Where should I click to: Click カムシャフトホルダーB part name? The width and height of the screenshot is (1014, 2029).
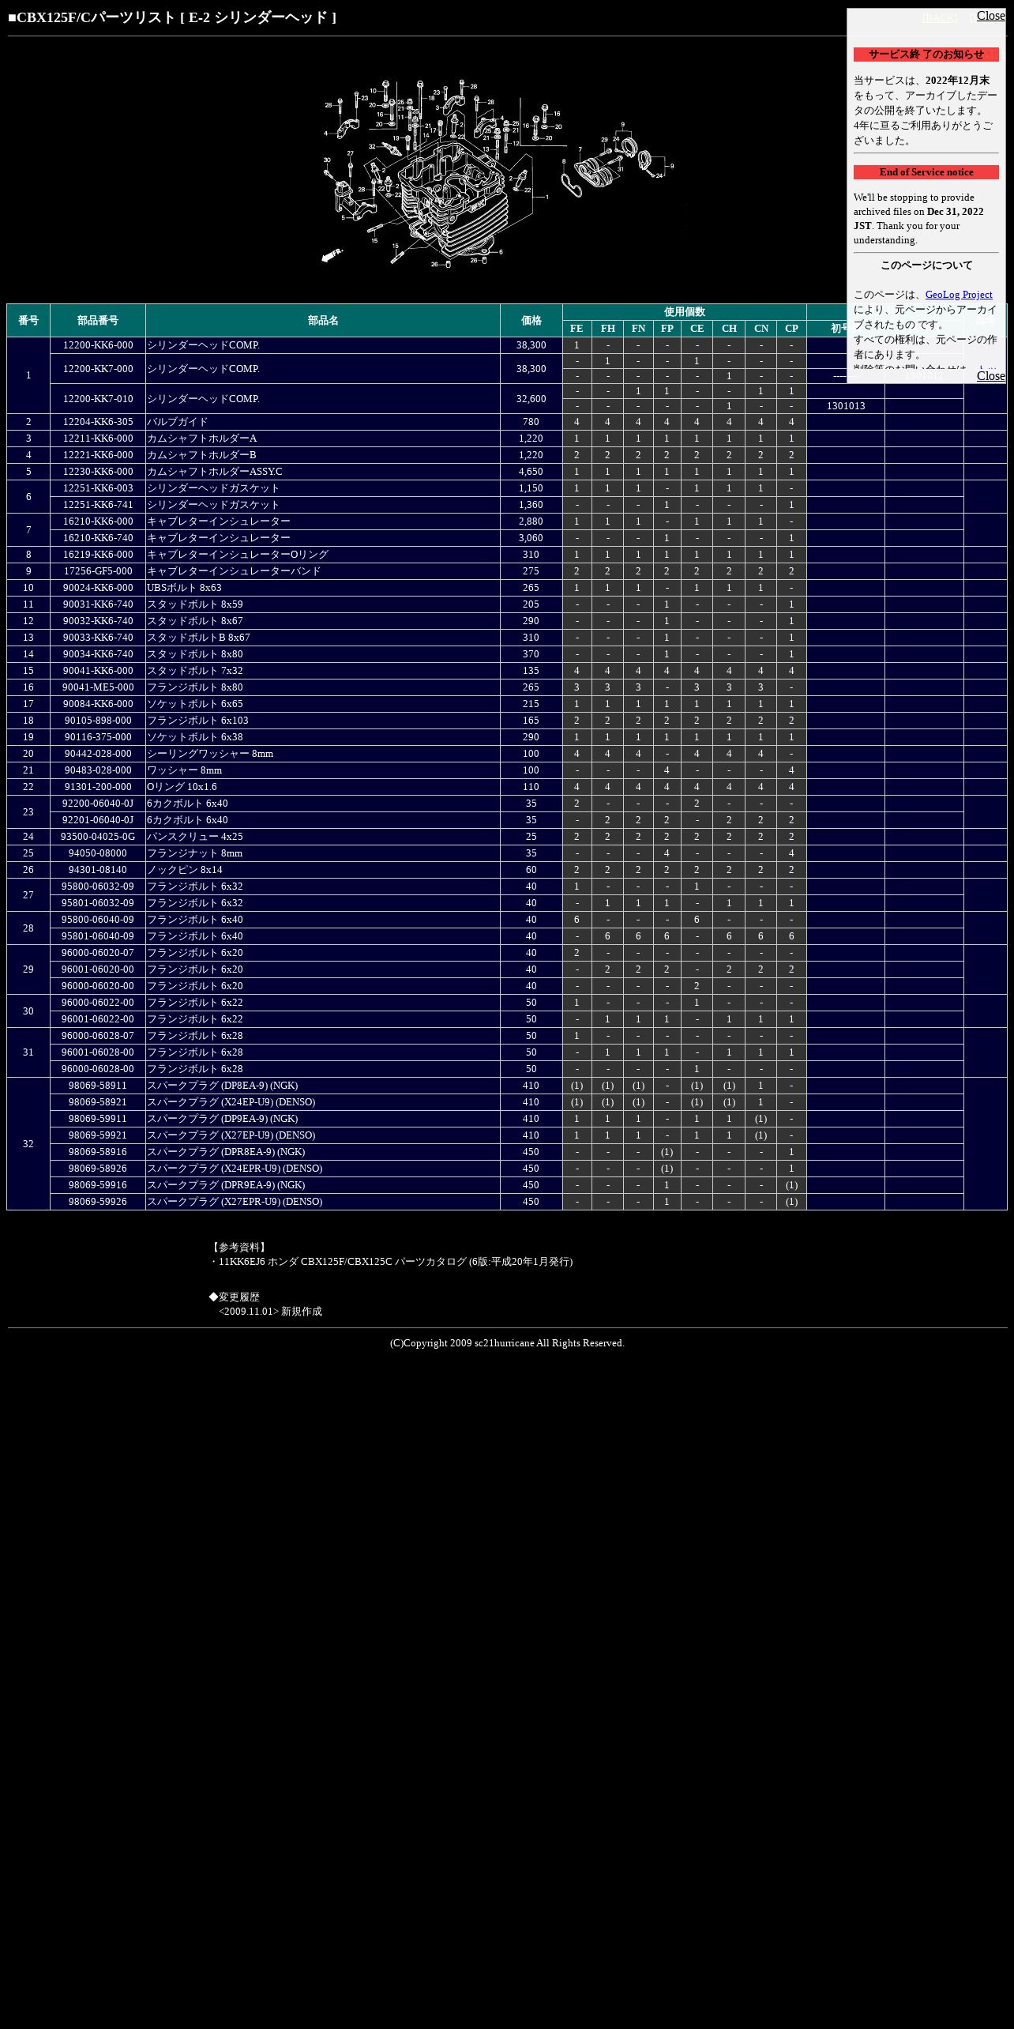click(201, 455)
